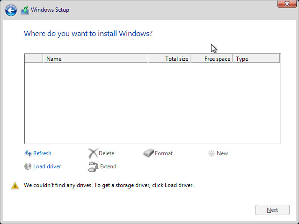
Task: Click the Delete X icon
Action: point(93,153)
